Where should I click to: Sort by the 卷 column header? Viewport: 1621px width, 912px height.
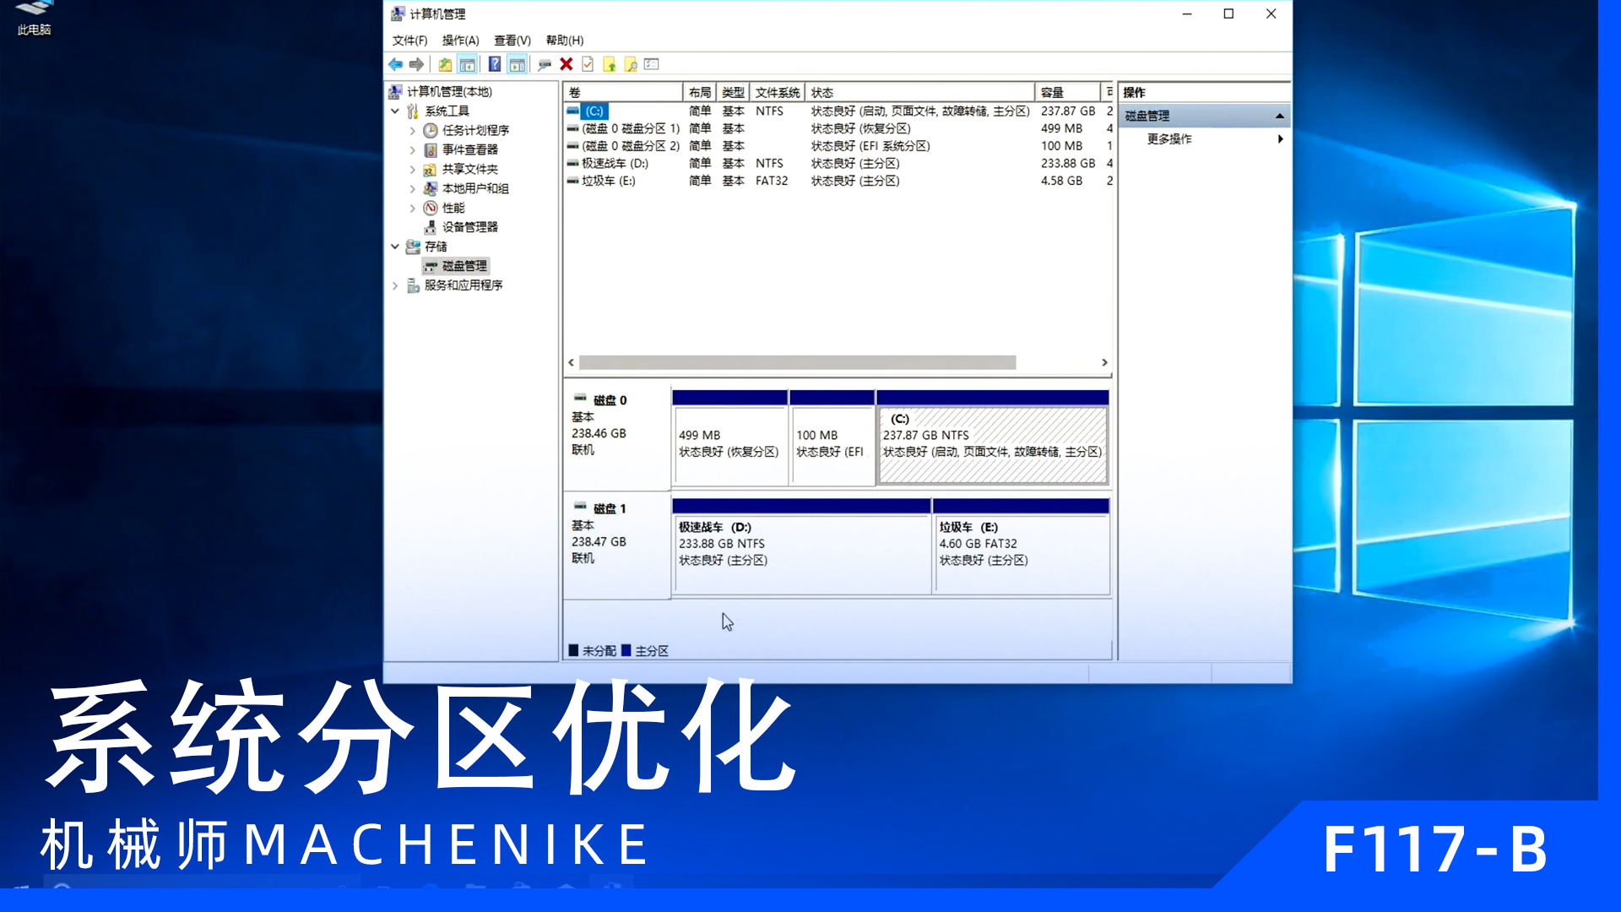pyautogui.click(x=623, y=92)
